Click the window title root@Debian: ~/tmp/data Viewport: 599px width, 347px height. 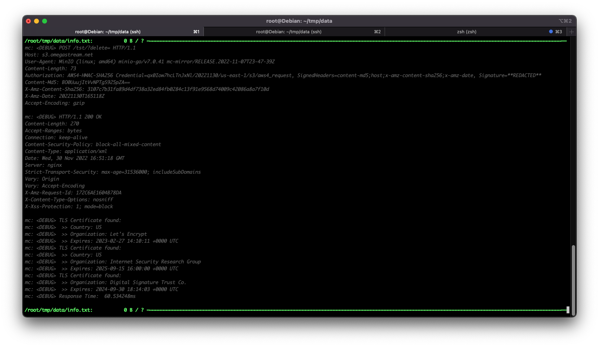coord(299,21)
